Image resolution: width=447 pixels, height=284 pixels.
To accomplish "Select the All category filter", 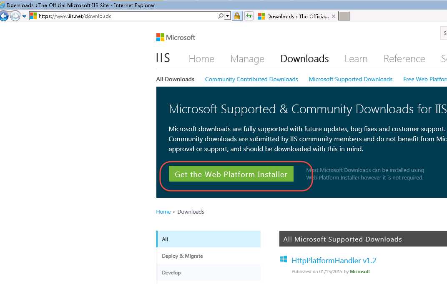I will (x=208, y=239).
